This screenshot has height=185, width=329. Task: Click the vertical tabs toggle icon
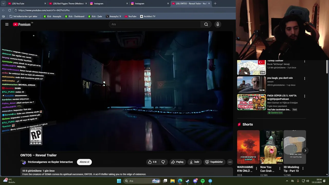[3, 16]
